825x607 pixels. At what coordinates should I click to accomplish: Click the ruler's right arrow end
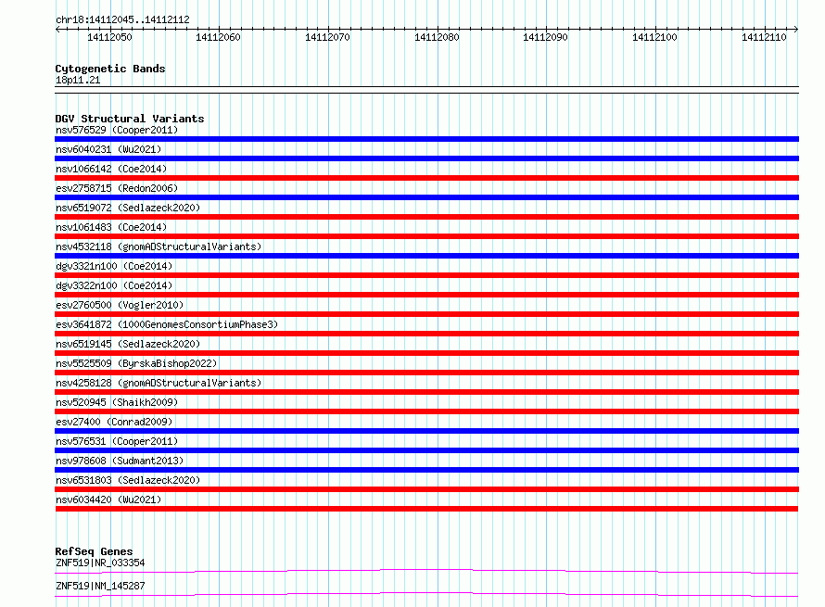pos(796,30)
